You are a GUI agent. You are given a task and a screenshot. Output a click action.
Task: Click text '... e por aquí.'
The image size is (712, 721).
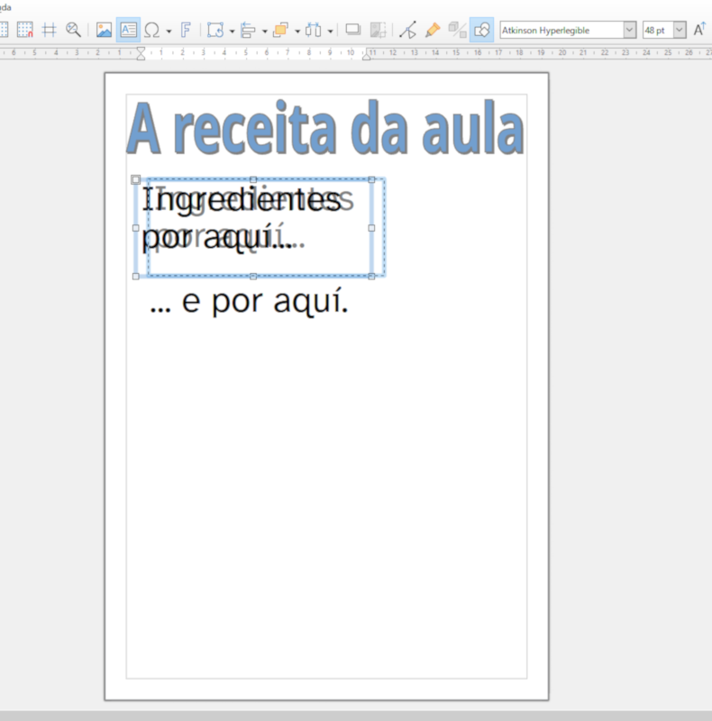pyautogui.click(x=250, y=302)
